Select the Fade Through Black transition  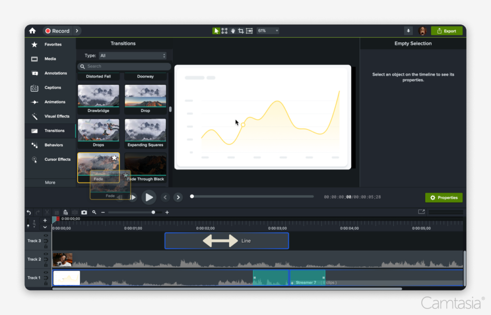pos(145,168)
